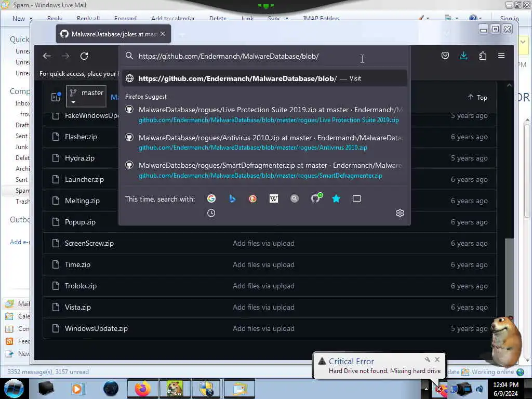Open Windows Start orb button
The height and width of the screenshot is (399, 532).
(14, 389)
